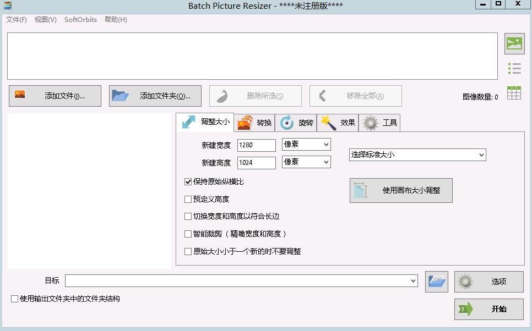Screen dimensions: 532x331
Task: Click the 图像数量: 0 counter text
Action: pos(480,97)
